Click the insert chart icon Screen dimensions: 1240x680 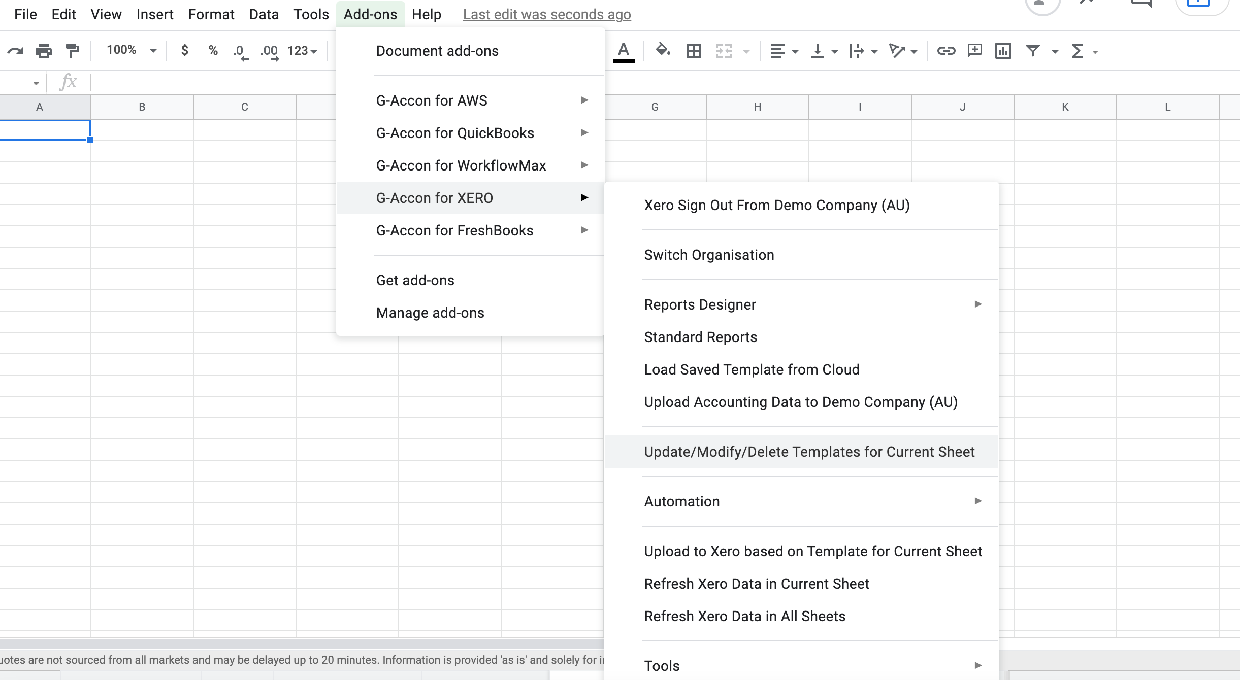point(1003,51)
